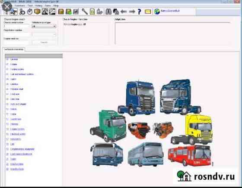Click the double binoculars icon
This screenshot has width=242, height=188.
(116, 12)
